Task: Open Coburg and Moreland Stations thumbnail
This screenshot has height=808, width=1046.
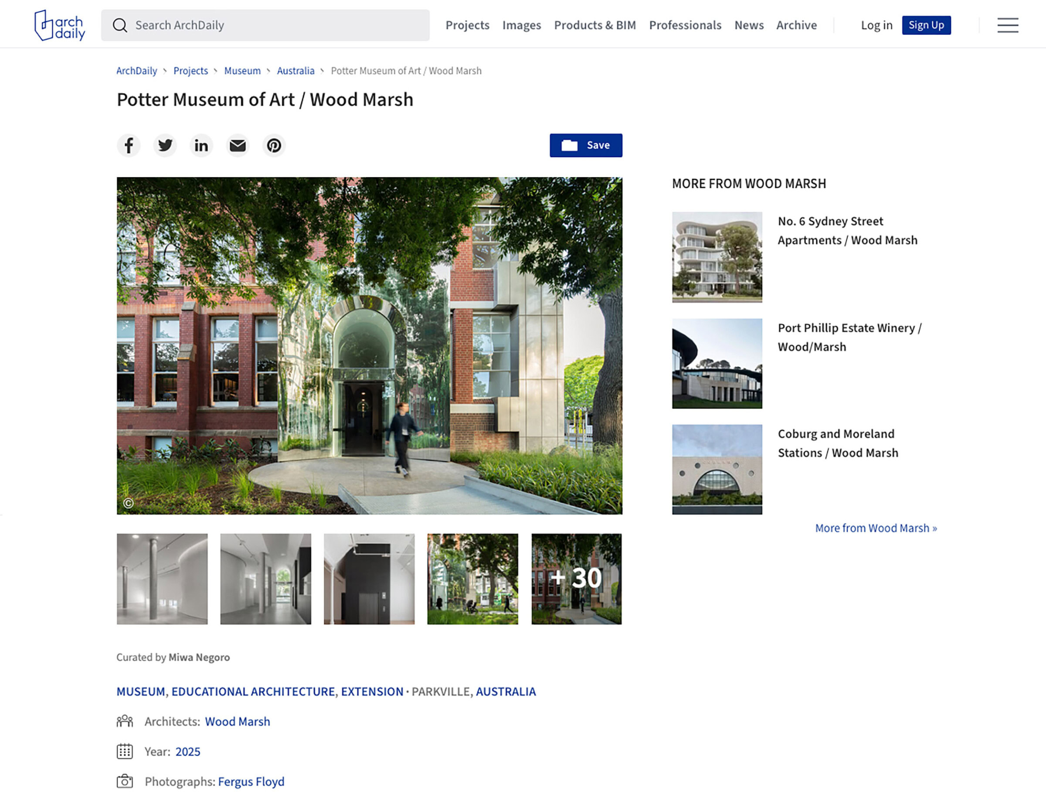Action: (717, 469)
